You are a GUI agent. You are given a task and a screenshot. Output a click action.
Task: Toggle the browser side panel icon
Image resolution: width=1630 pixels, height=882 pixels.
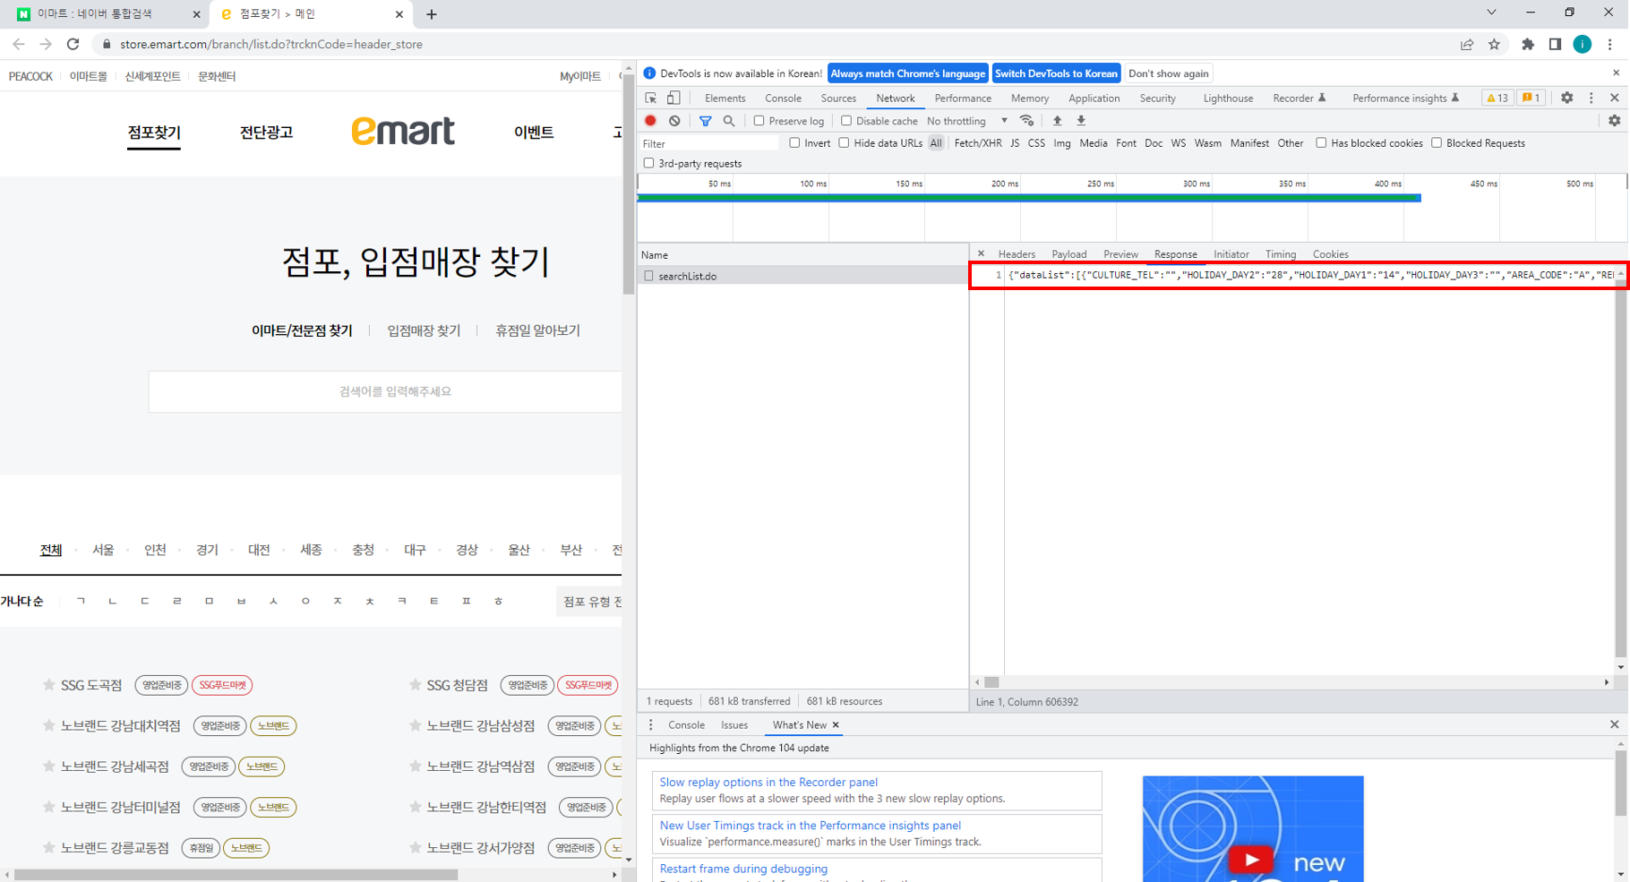(1555, 44)
